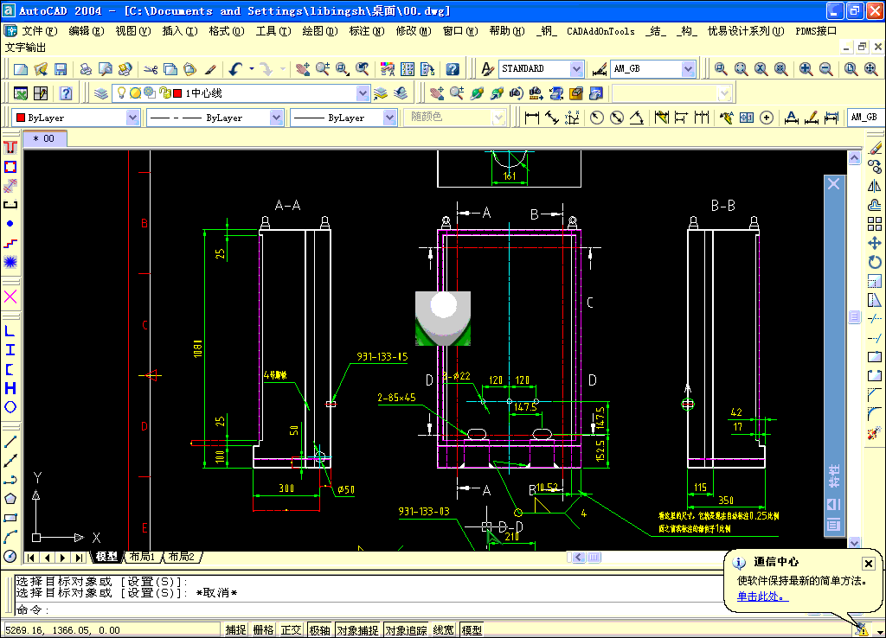This screenshot has height=638, width=886.
Task: Switch to the 布局2 layout tab
Action: click(182, 557)
